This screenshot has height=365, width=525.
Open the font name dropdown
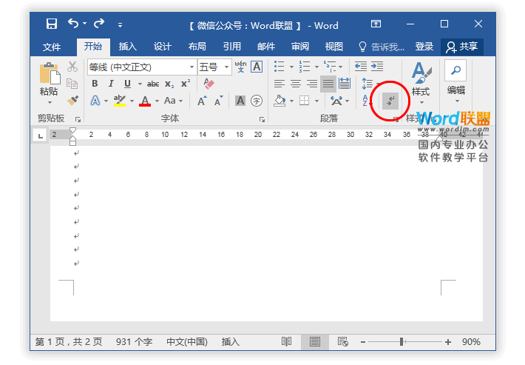[x=192, y=67]
